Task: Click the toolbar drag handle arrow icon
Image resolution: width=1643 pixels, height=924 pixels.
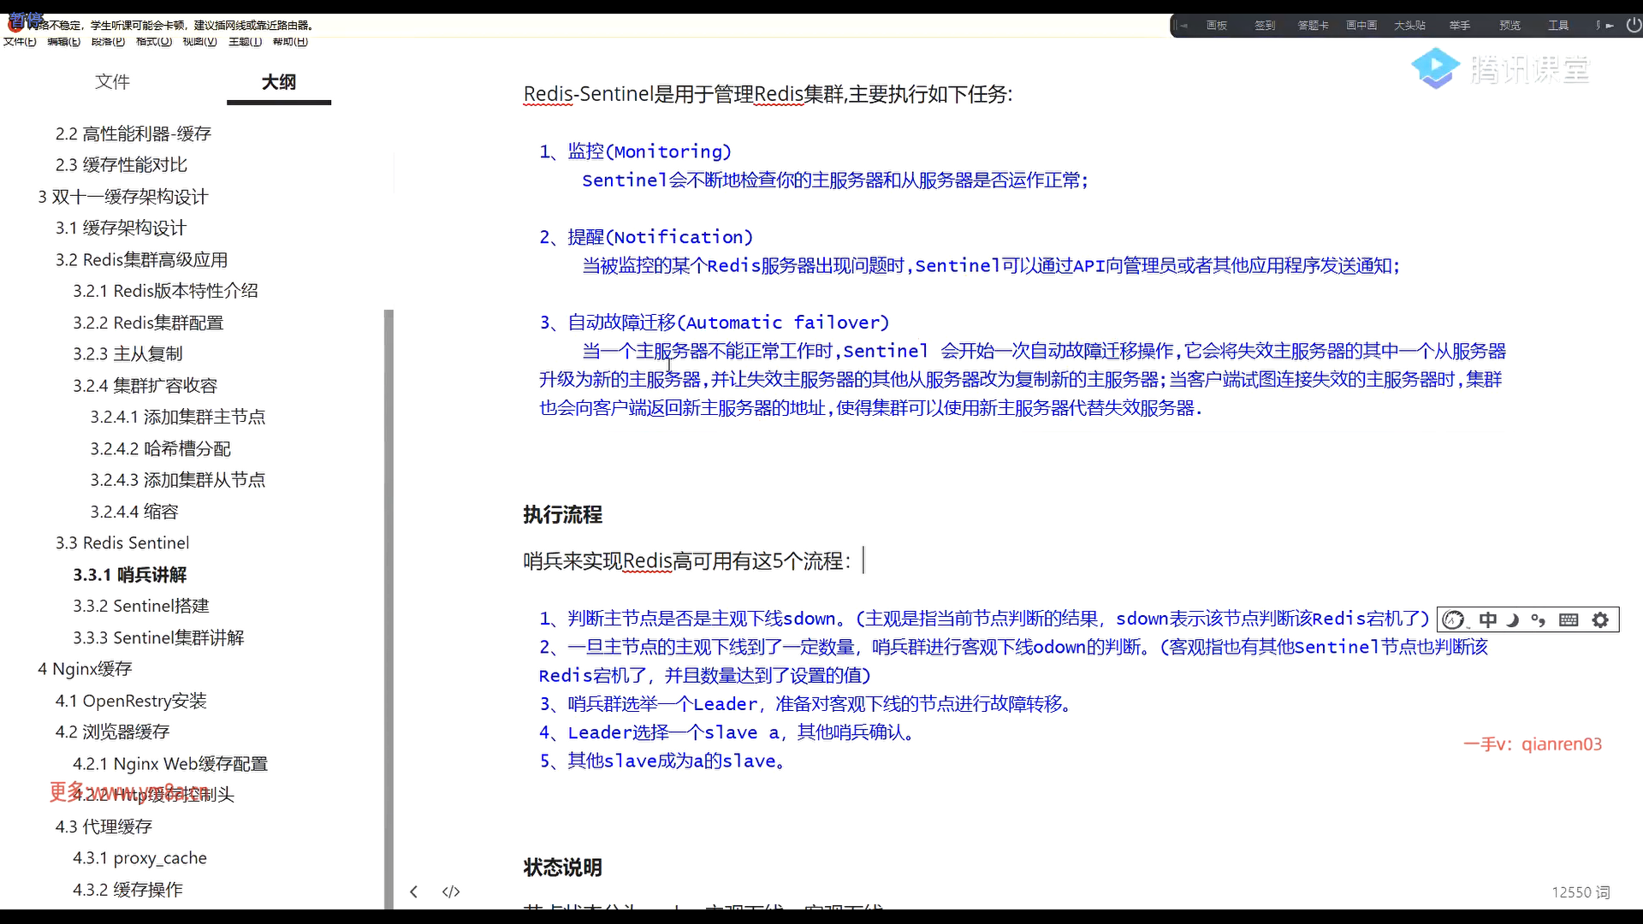Action: 1183,26
